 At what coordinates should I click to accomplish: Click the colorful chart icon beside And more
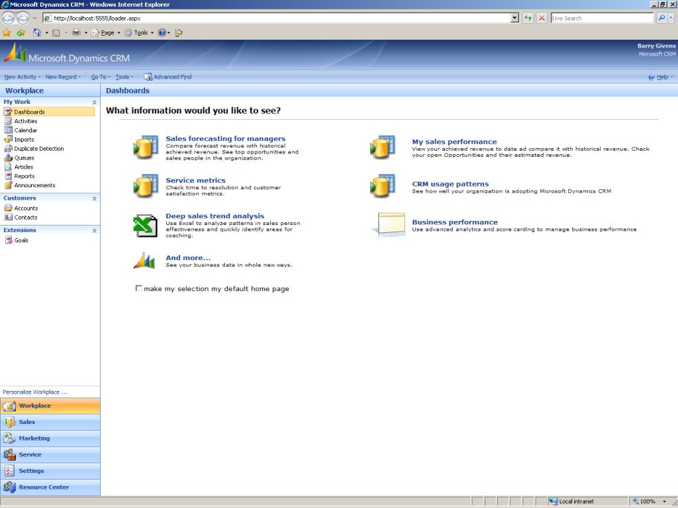[x=144, y=261]
